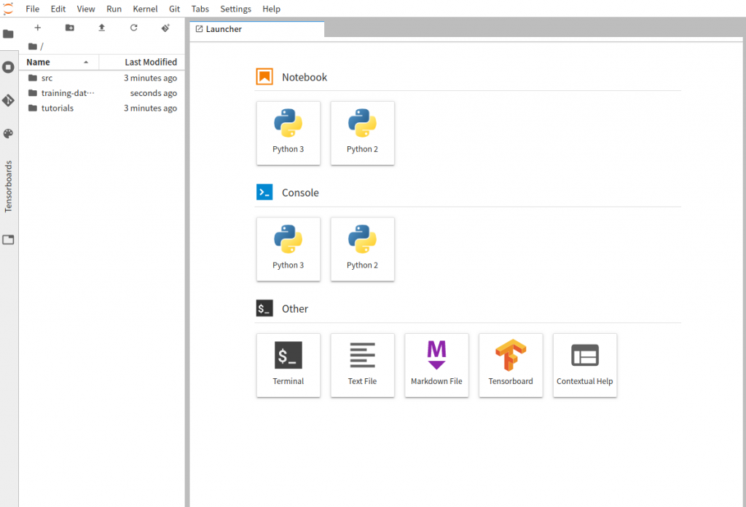Viewport: 746px width, 507px height.
Task: Launch Tensorboard from the launcher
Action: [x=511, y=365]
